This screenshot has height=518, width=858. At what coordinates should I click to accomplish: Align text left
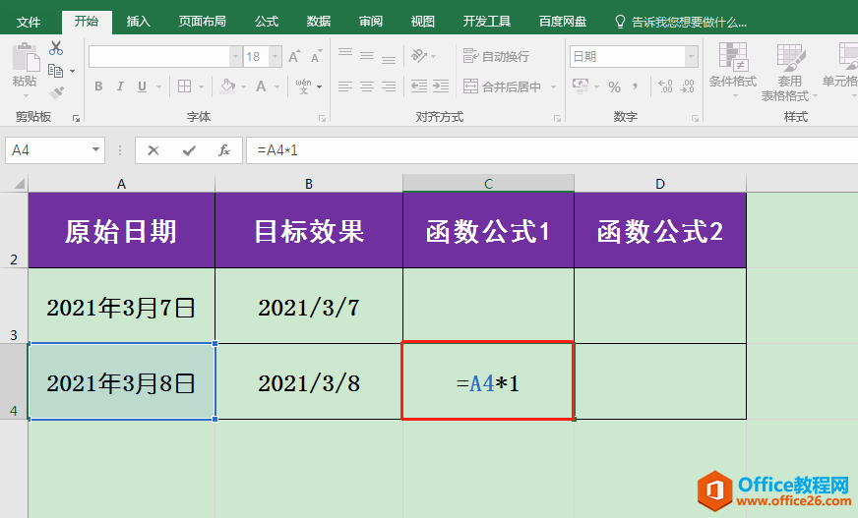(x=344, y=86)
